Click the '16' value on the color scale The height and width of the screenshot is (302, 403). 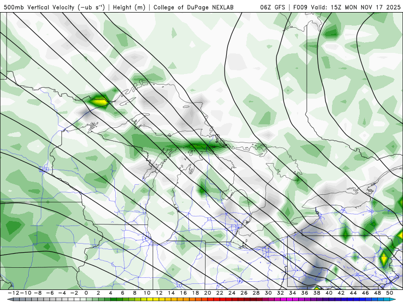click(183, 293)
